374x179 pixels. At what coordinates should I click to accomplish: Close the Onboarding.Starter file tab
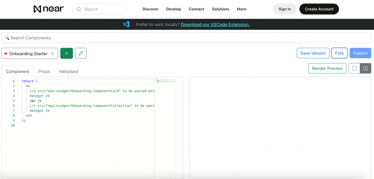click(x=52, y=54)
